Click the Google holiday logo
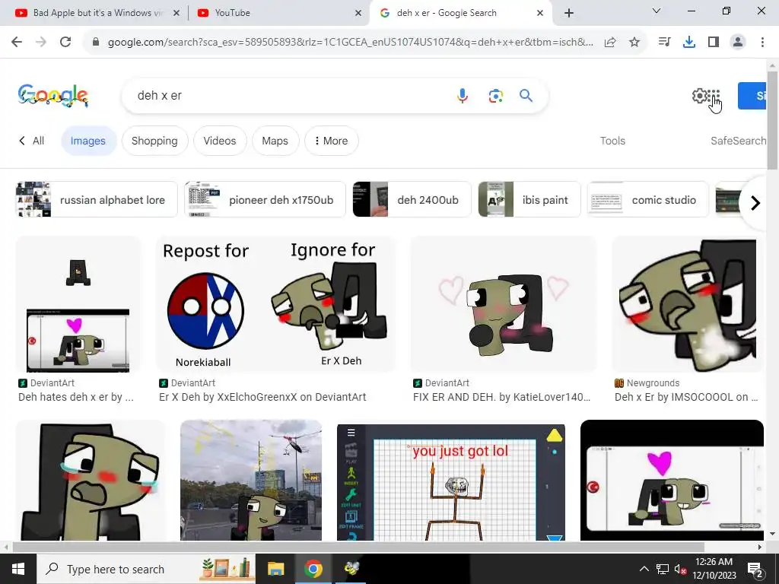The width and height of the screenshot is (779, 584). (x=53, y=95)
